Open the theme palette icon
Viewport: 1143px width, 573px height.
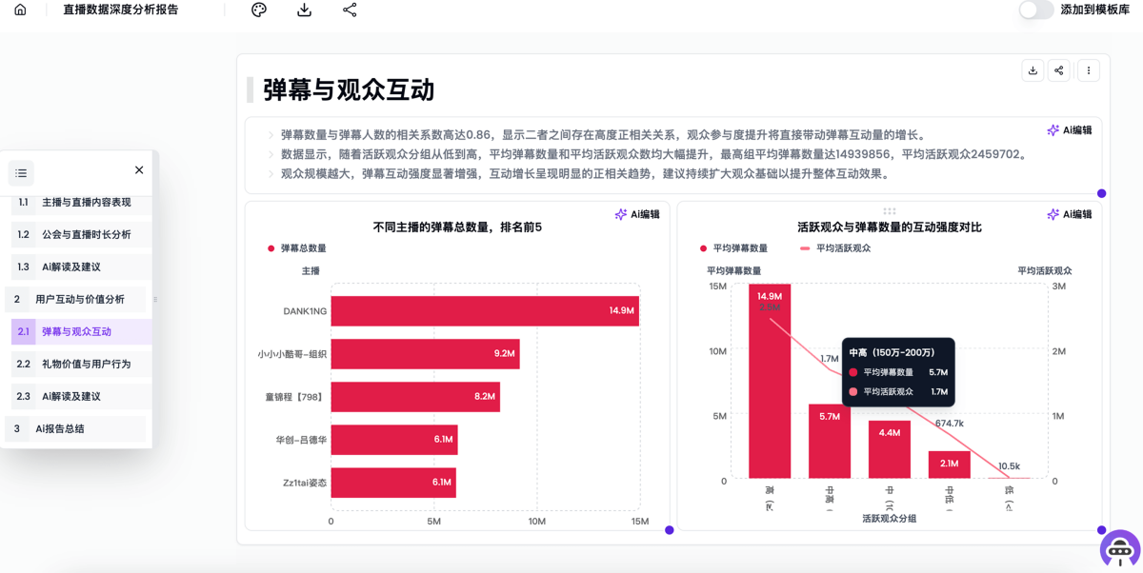259,10
